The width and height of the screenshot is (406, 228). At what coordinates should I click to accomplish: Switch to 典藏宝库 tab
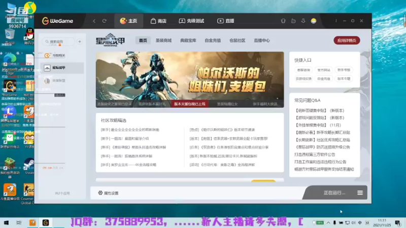point(188,41)
